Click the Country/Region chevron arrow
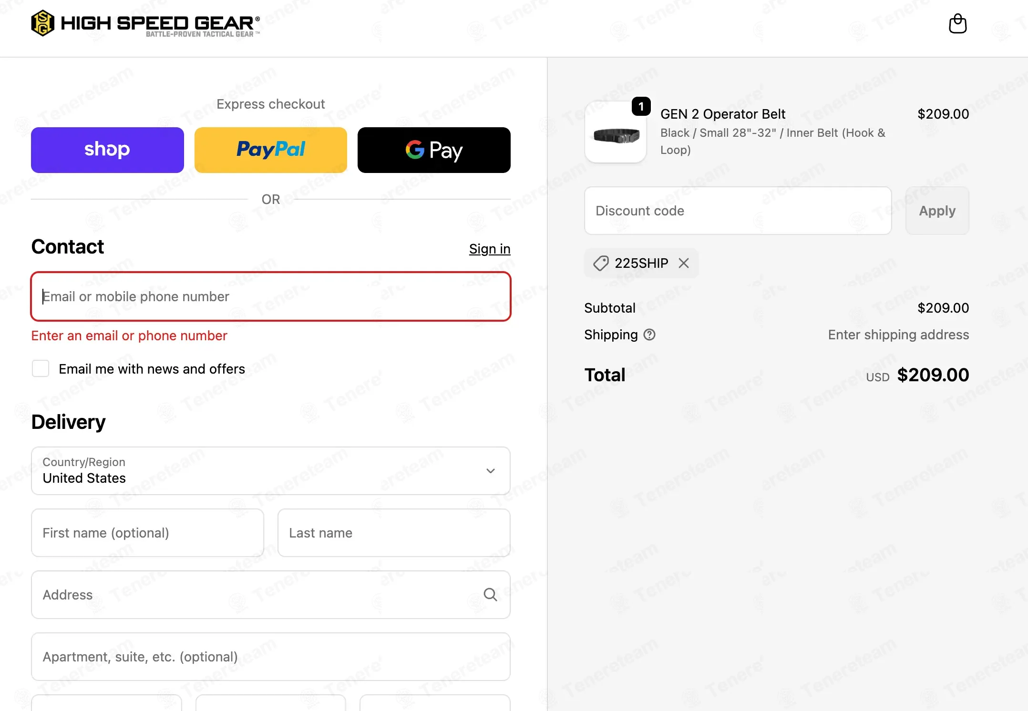Image resolution: width=1028 pixels, height=711 pixels. (x=490, y=471)
